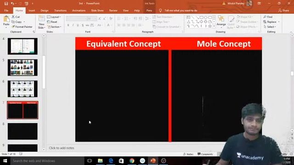This screenshot has height=165, width=294.
Task: Switch to the View tab
Action: (x=126, y=11)
